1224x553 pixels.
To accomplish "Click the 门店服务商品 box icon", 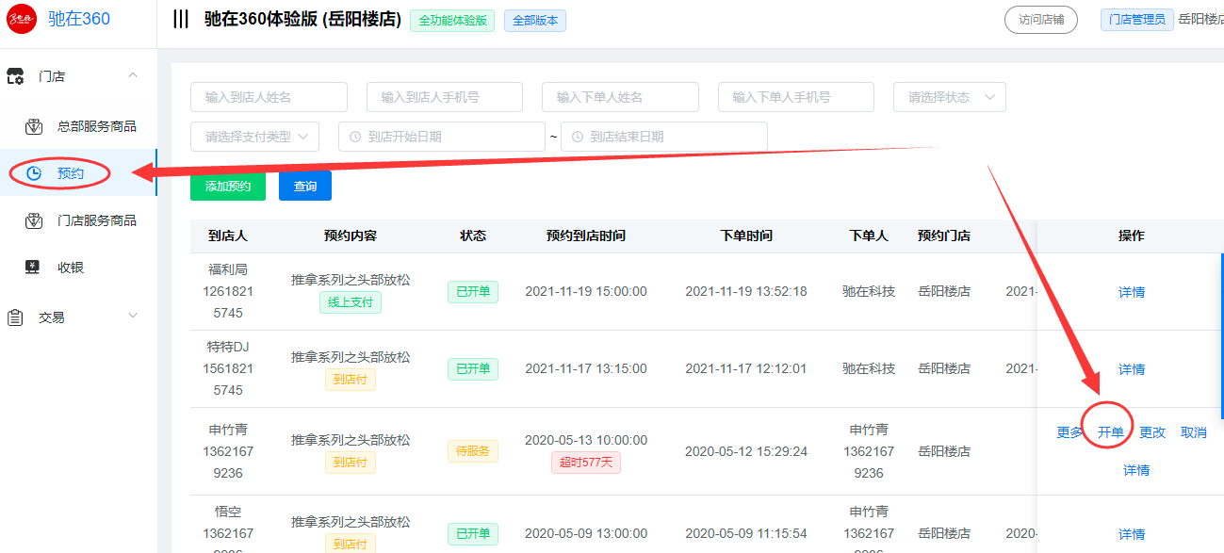I will 33,220.
